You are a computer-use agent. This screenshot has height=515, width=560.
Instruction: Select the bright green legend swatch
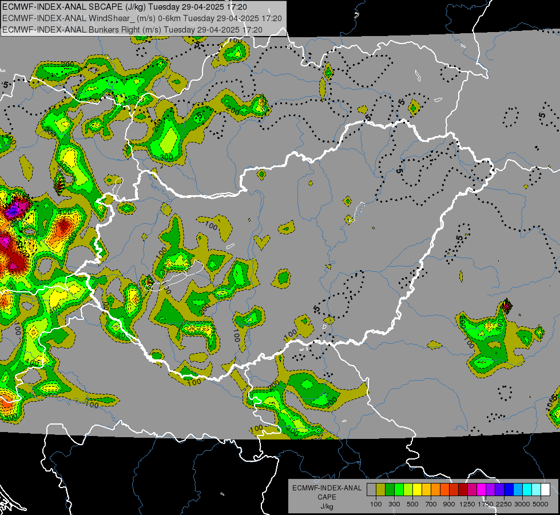click(399, 490)
